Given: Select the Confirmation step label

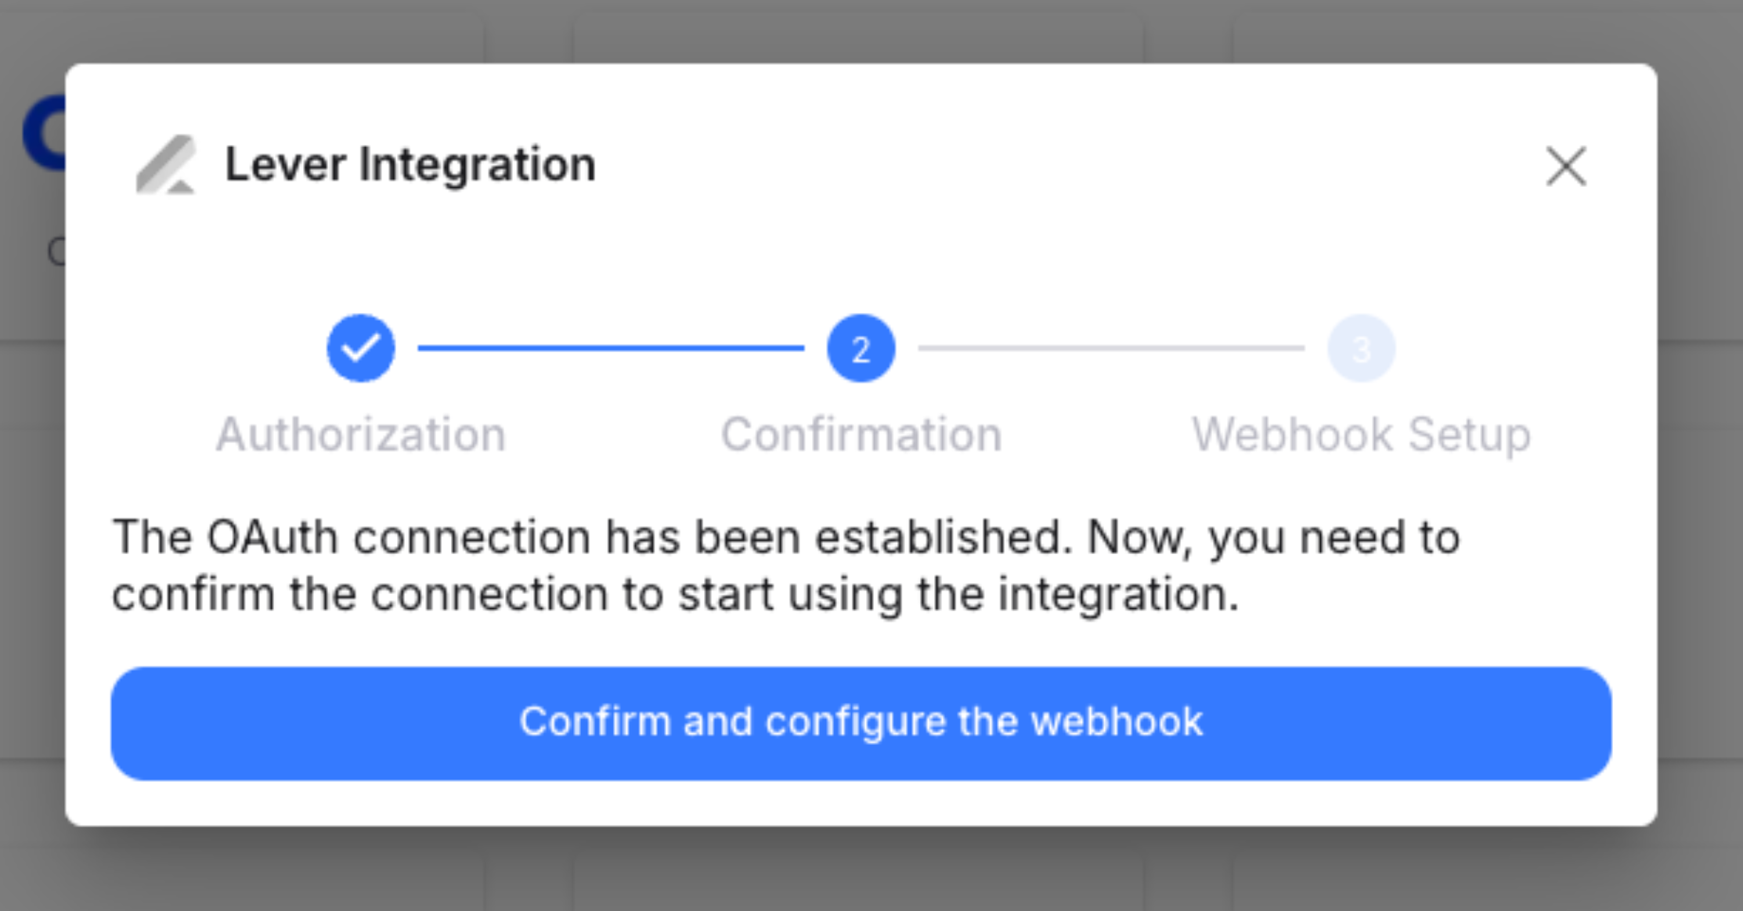Looking at the screenshot, I should pos(861,434).
